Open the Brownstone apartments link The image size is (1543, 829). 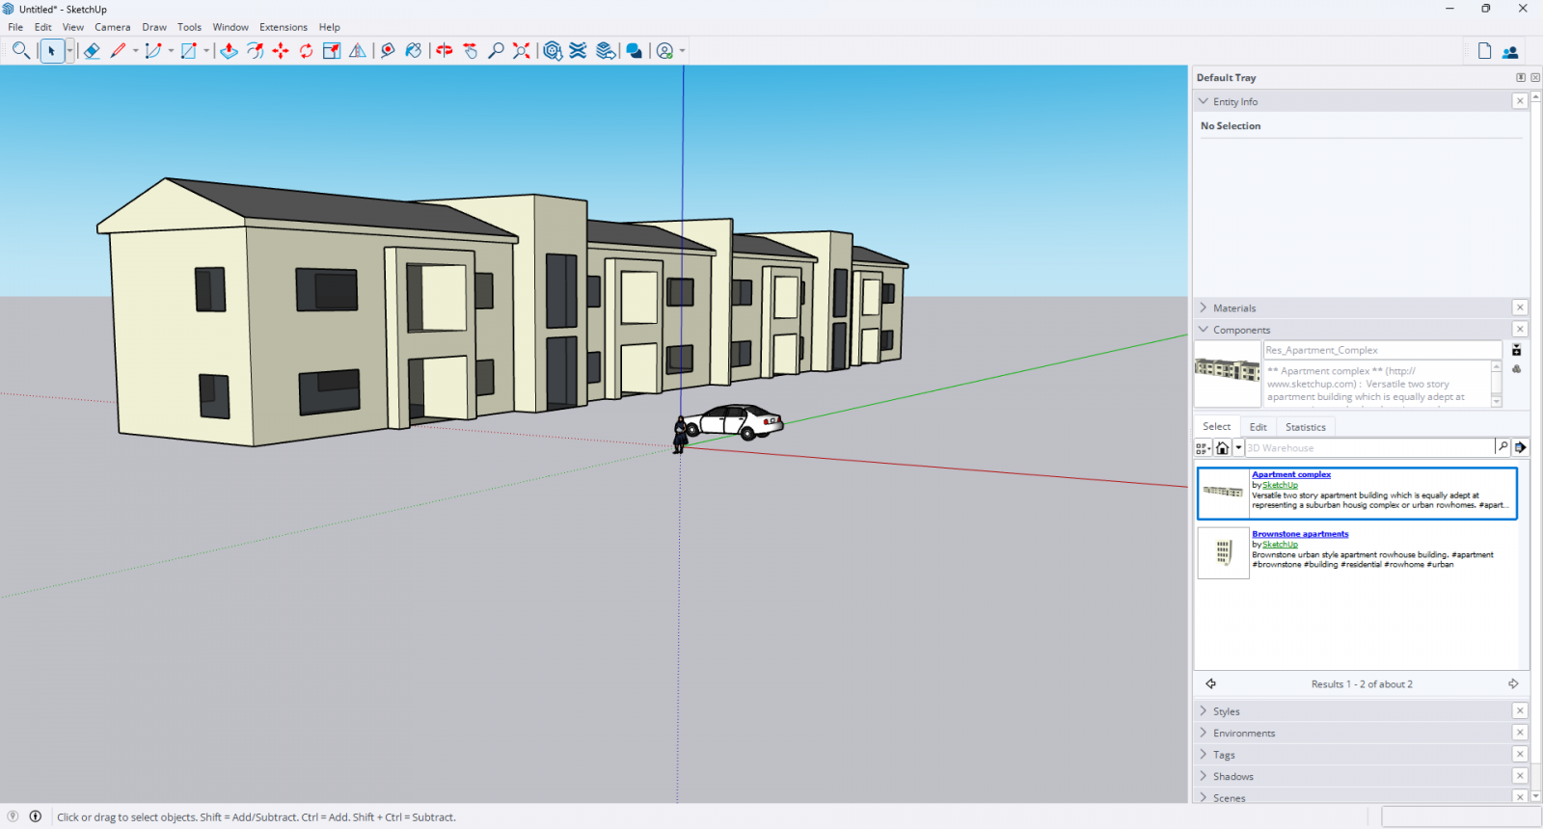click(1300, 534)
